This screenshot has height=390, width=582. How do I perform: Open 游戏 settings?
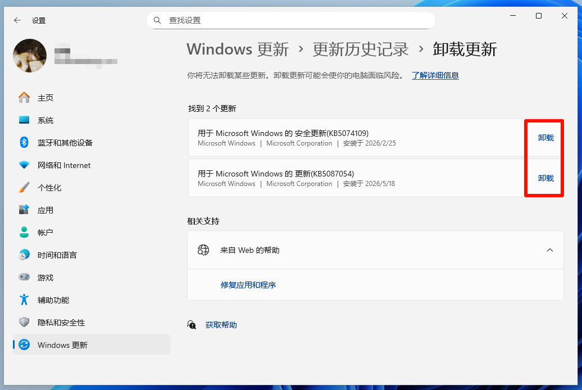[92, 278]
